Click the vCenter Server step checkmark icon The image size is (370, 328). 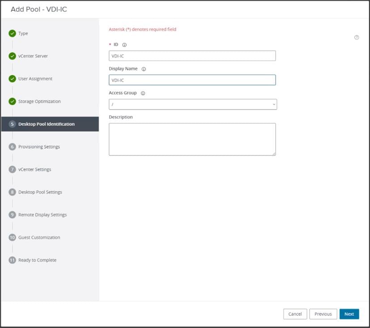[x=13, y=56]
